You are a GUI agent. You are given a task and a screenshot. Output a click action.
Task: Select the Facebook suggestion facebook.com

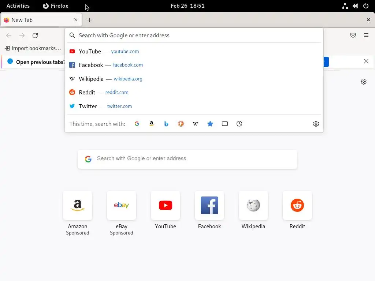point(194,65)
